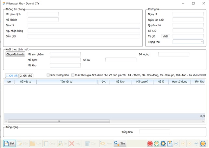
Task: Click the horizontal scrollbar thumb in grid
Action: pyautogui.click(x=59, y=121)
